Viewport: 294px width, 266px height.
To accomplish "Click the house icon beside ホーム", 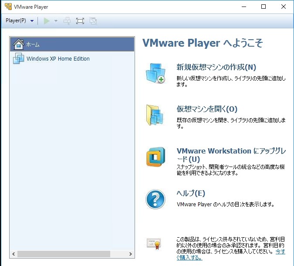I will coord(18,44).
